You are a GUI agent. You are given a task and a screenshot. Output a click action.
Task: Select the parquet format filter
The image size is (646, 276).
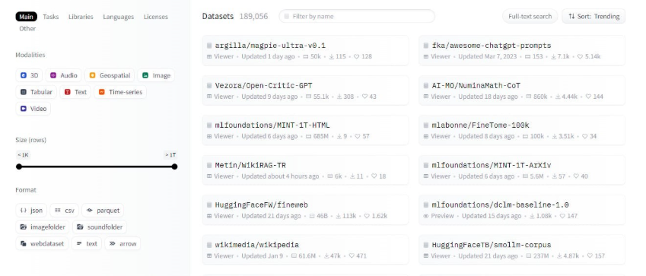103,211
